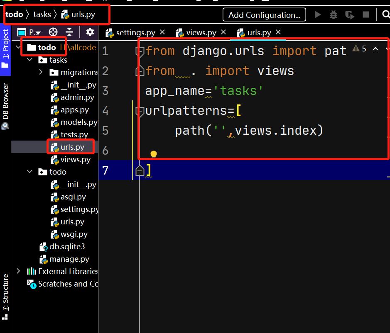This screenshot has width=390, height=333.
Task: Open Search Everywhere magnifier icon
Action: [x=386, y=15]
